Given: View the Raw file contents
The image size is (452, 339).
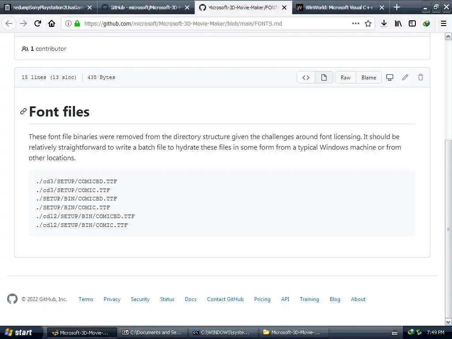Looking at the screenshot, I should coord(346,78).
